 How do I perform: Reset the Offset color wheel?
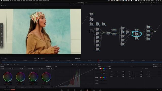[x=51, y=71]
